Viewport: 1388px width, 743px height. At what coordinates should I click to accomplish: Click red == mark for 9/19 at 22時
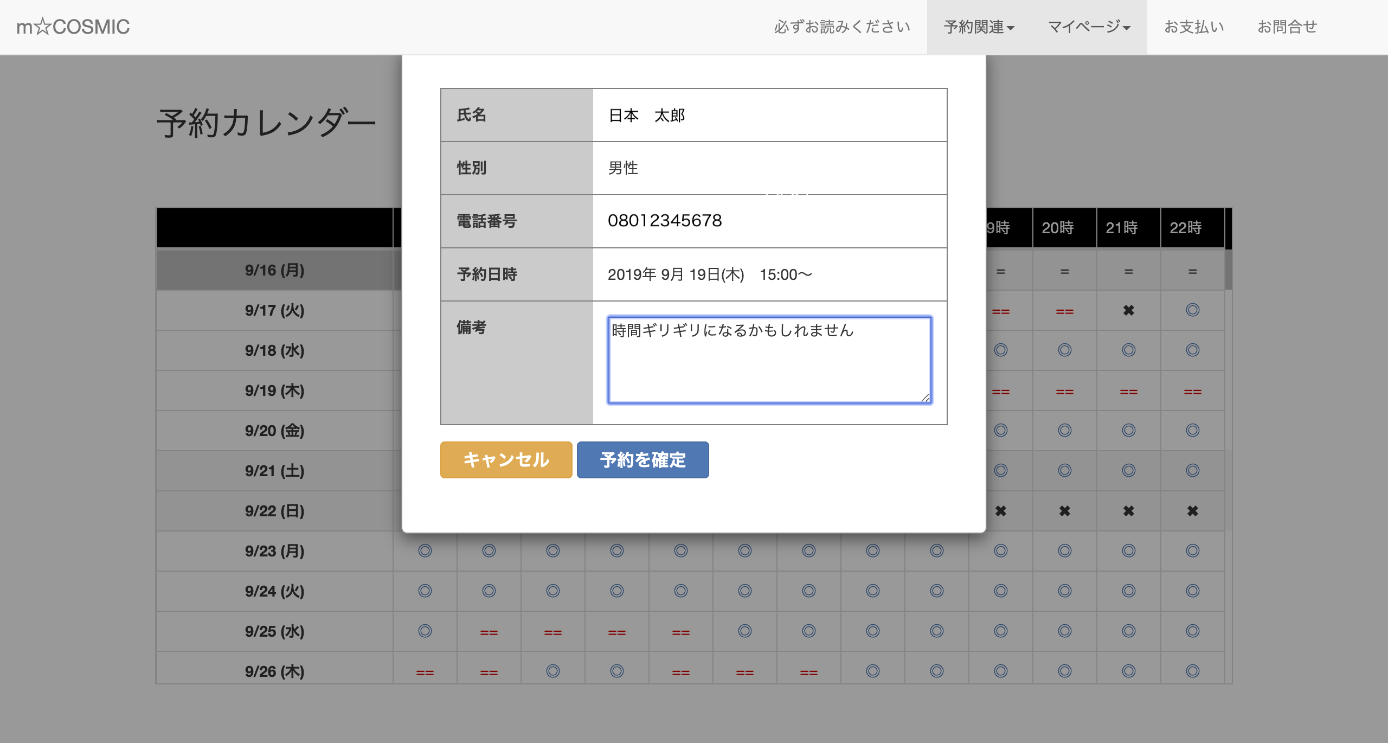pos(1192,392)
